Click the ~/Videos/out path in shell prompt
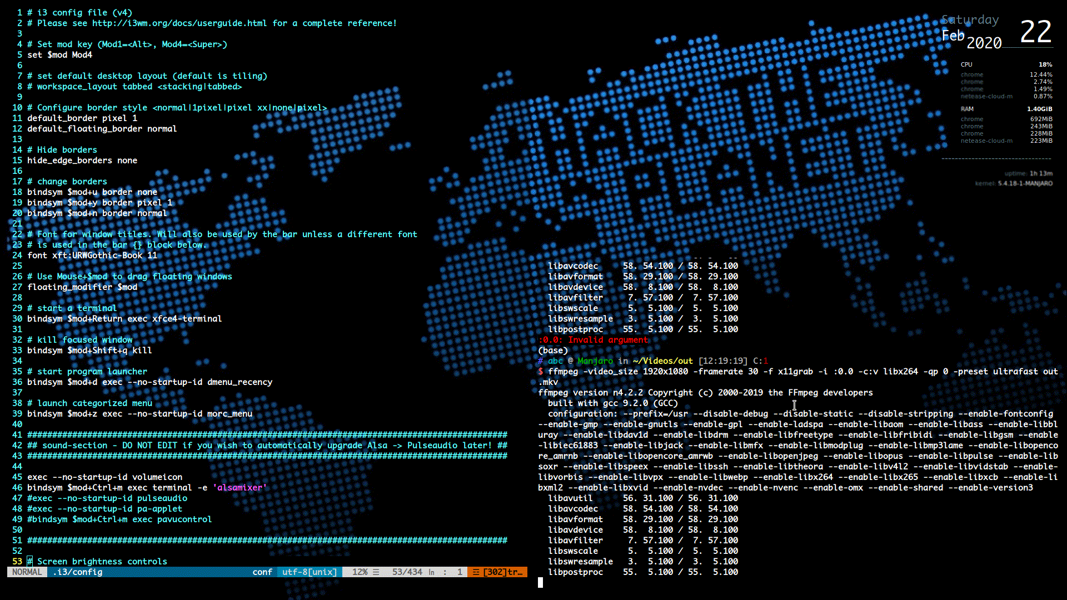The height and width of the screenshot is (600, 1067). [x=662, y=361]
